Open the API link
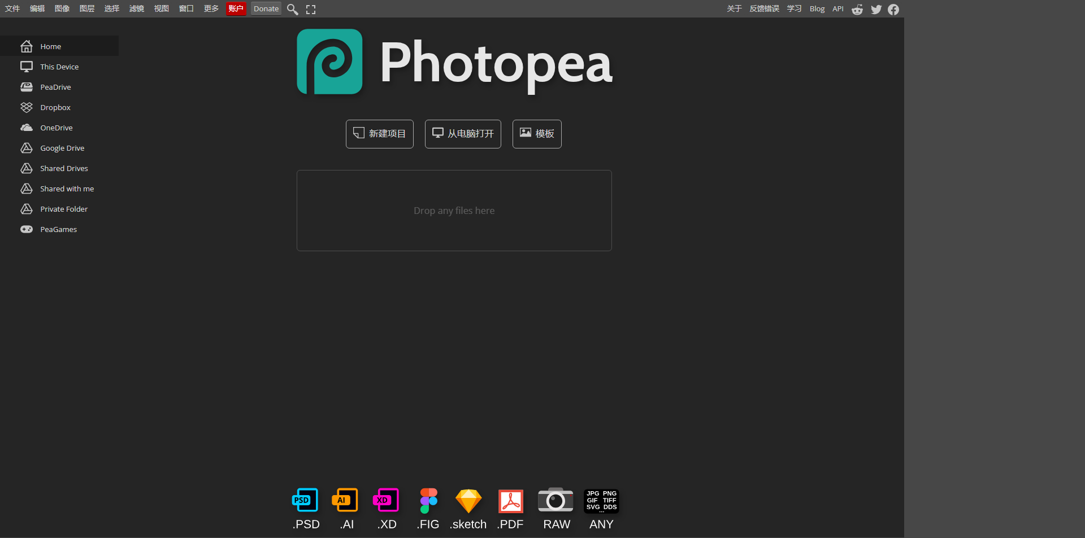The image size is (1085, 538). [837, 8]
